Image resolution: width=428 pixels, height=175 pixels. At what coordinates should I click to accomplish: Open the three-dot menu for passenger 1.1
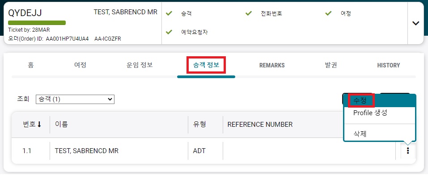408,151
